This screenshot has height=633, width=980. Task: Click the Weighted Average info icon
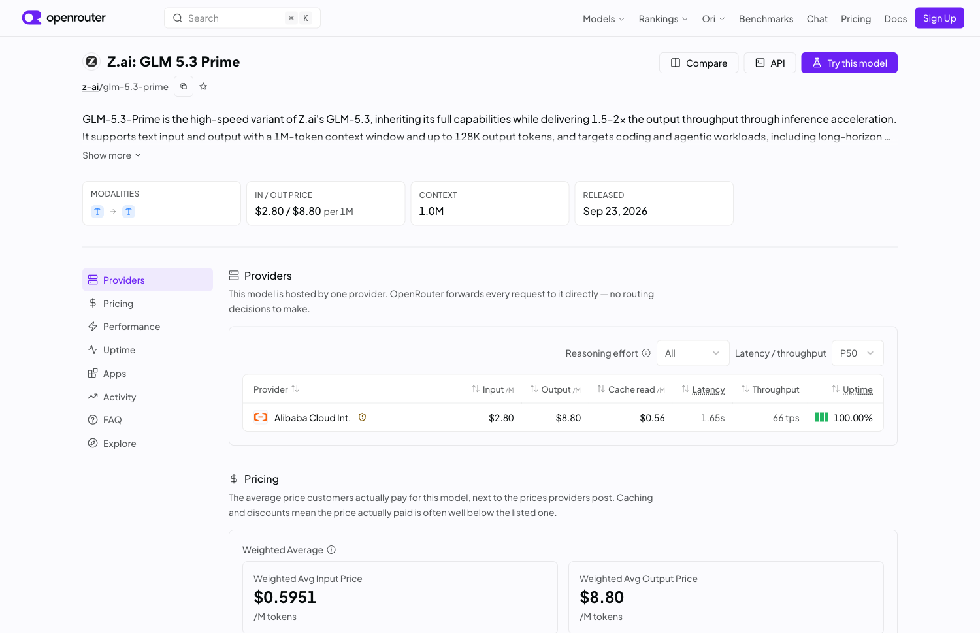click(331, 550)
